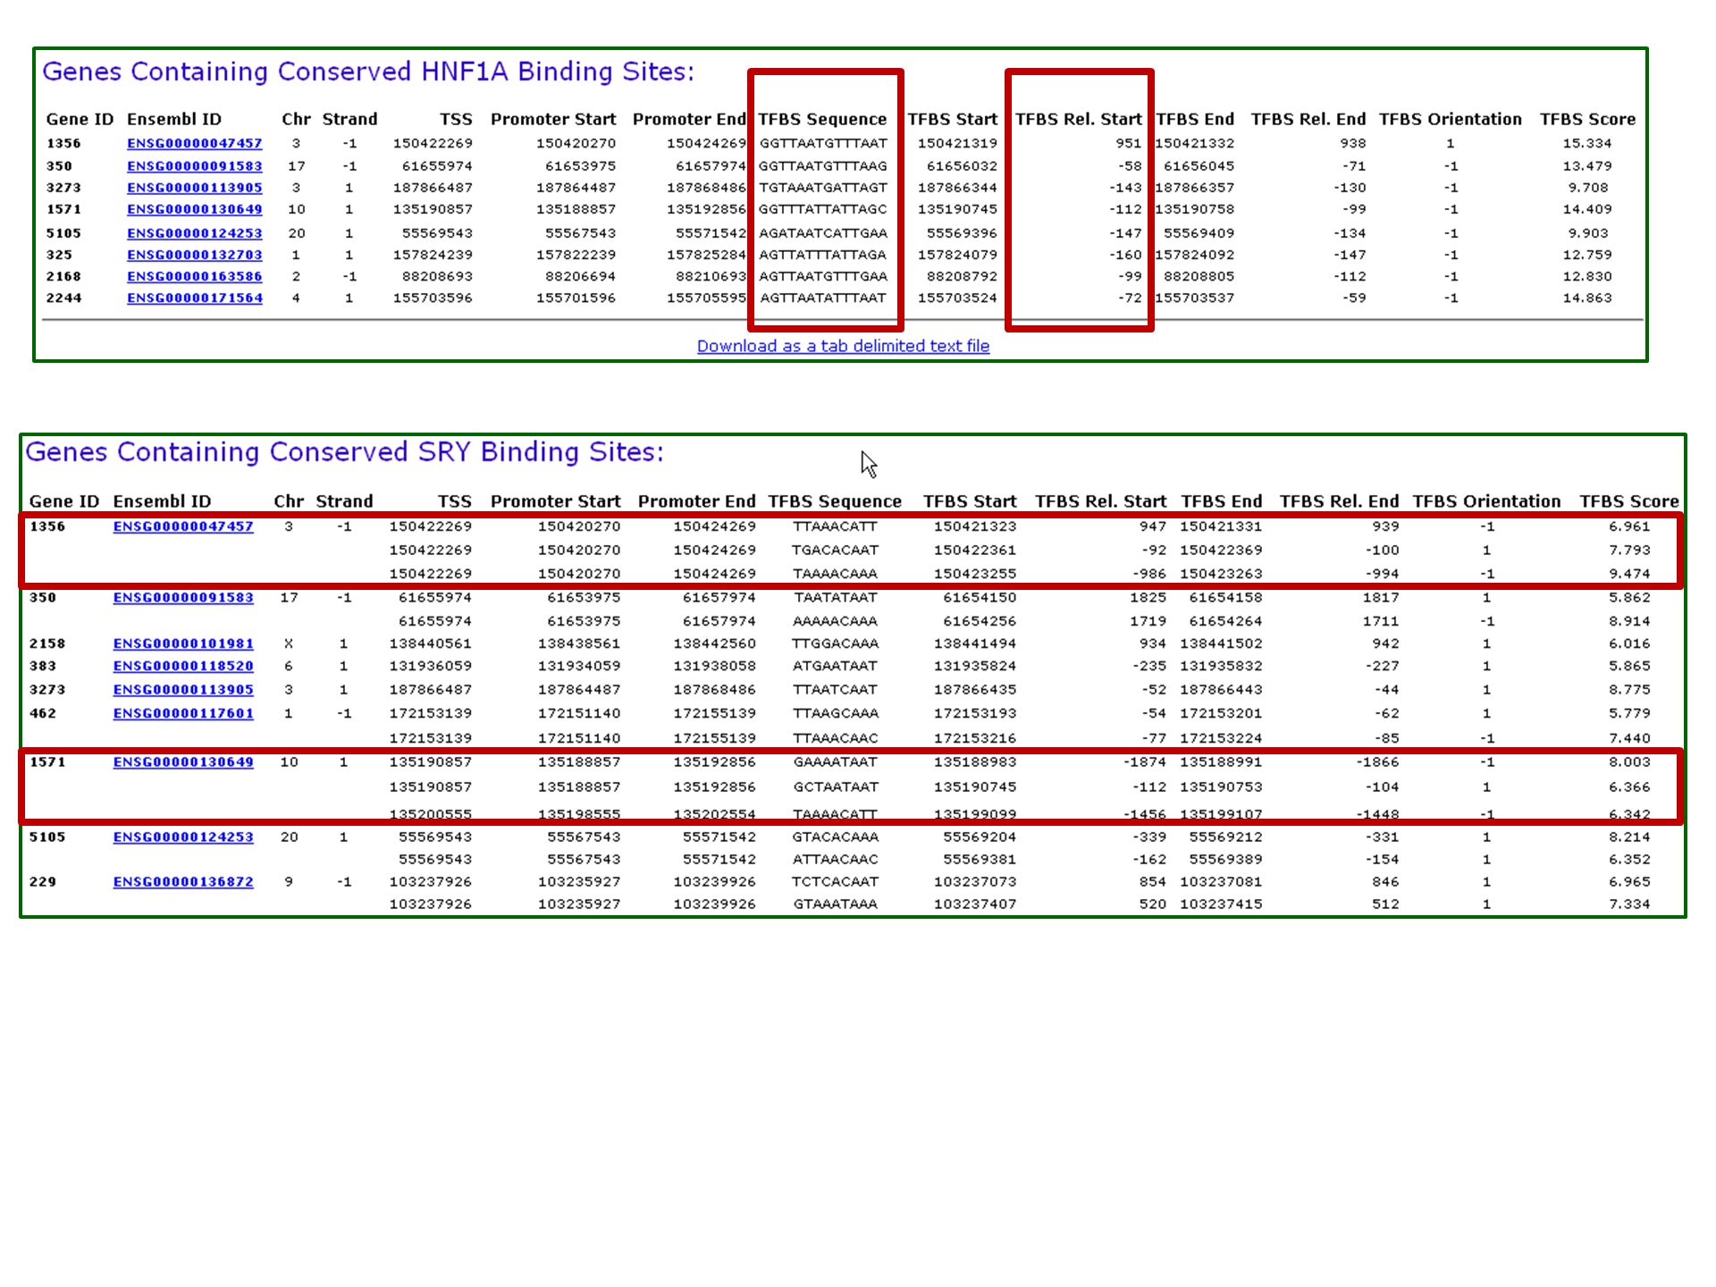
Task: Select SRY sequence AAAAACAAA
Action: click(835, 621)
